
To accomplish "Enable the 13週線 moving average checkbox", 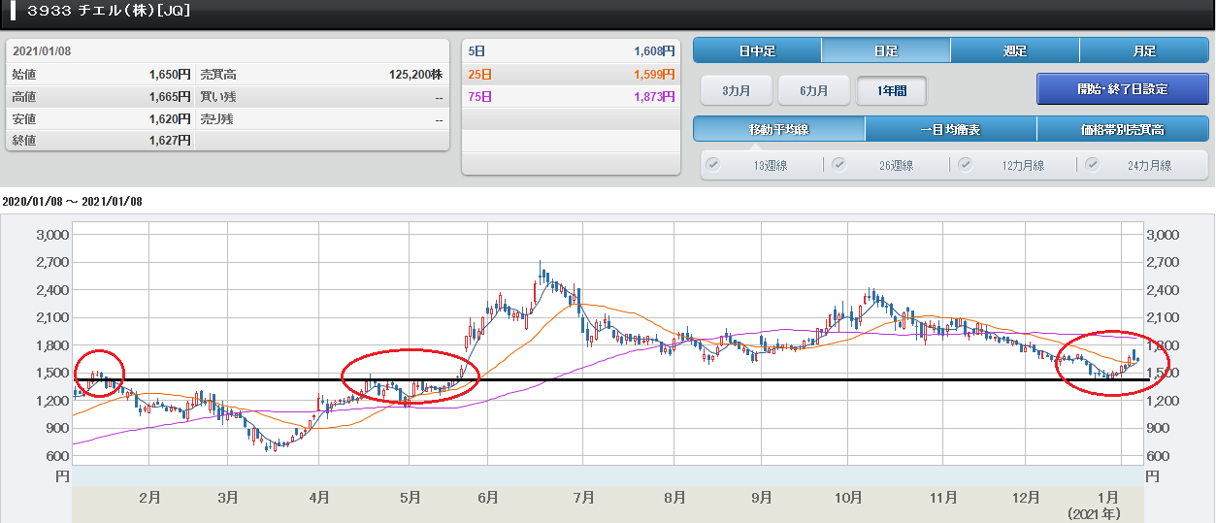I will coord(713,165).
